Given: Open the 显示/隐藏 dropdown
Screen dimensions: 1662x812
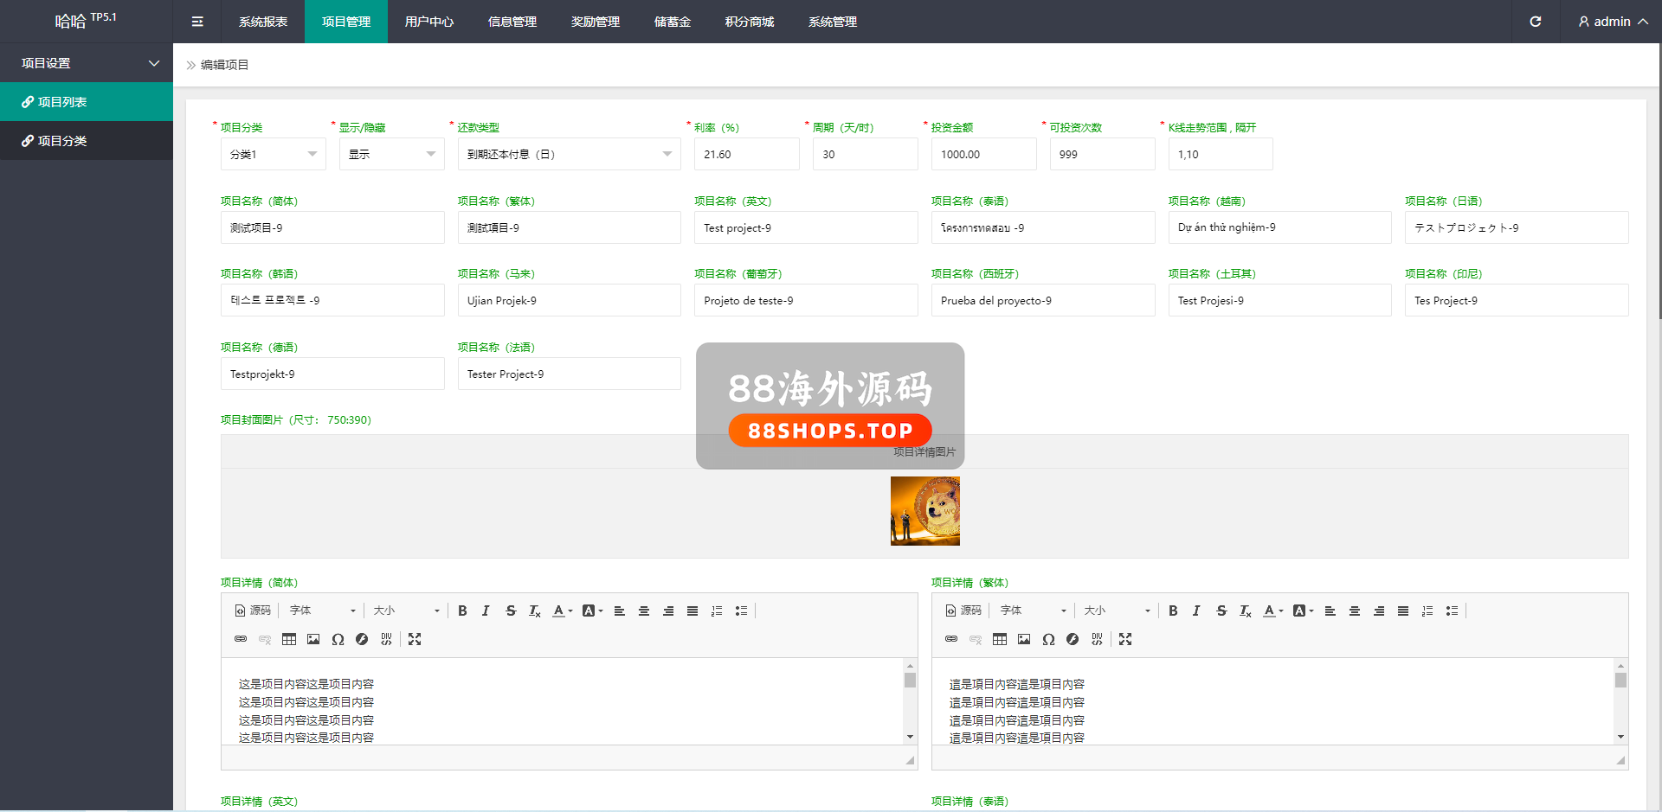Looking at the screenshot, I should click(x=391, y=154).
